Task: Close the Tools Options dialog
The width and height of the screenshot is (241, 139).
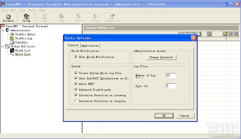Action: pyautogui.click(x=194, y=38)
